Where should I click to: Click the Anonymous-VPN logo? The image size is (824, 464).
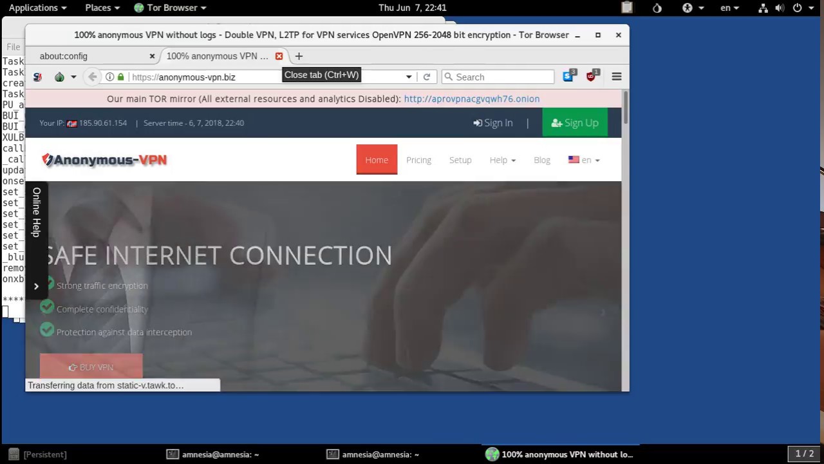104,160
